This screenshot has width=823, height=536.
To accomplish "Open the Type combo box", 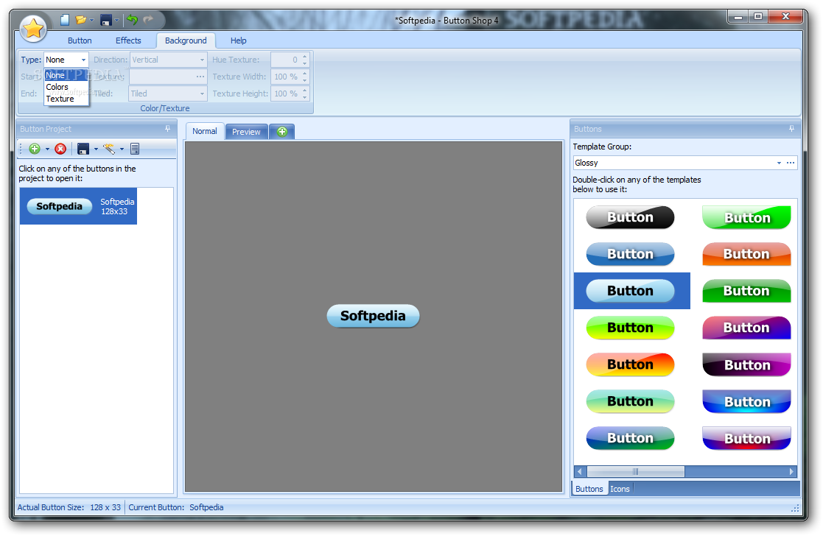I will click(66, 60).
